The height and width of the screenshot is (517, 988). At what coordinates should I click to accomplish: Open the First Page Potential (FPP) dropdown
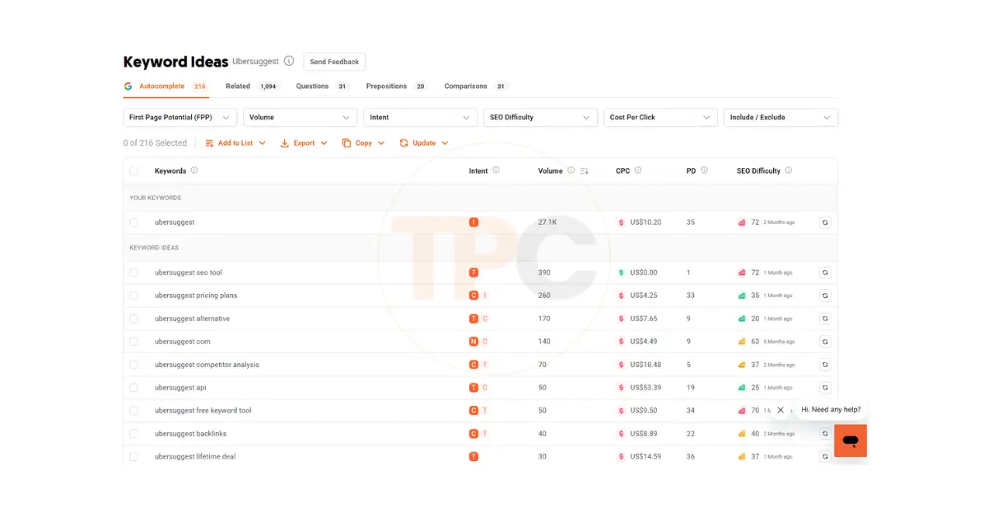click(179, 118)
